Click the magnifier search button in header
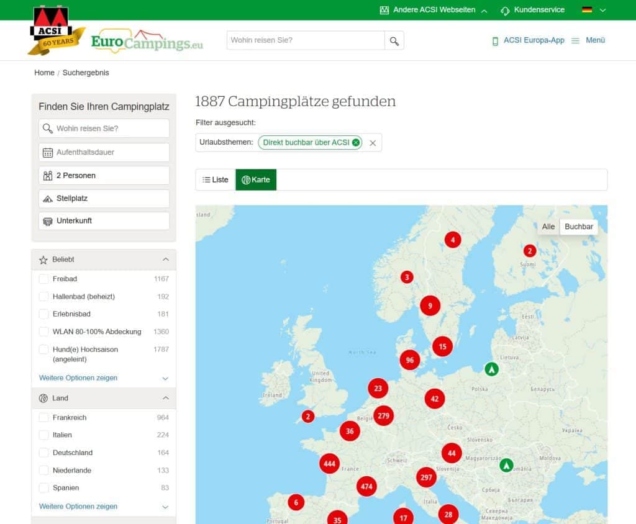Image resolution: width=636 pixels, height=524 pixels. coord(394,40)
